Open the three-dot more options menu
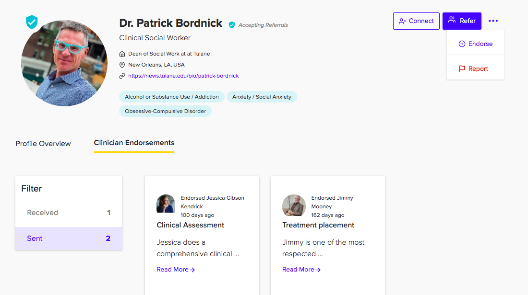Viewport: 528px width, 295px height. (493, 21)
